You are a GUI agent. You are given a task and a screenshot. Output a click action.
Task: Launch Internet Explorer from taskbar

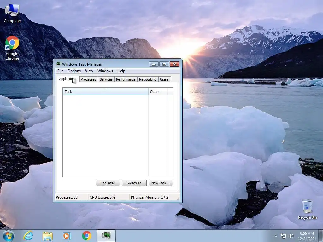point(28,236)
